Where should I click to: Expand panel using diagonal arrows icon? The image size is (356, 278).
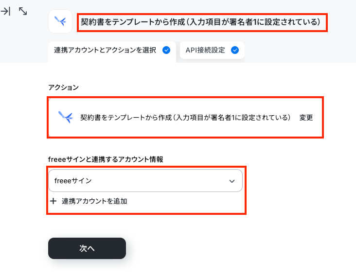[23, 11]
